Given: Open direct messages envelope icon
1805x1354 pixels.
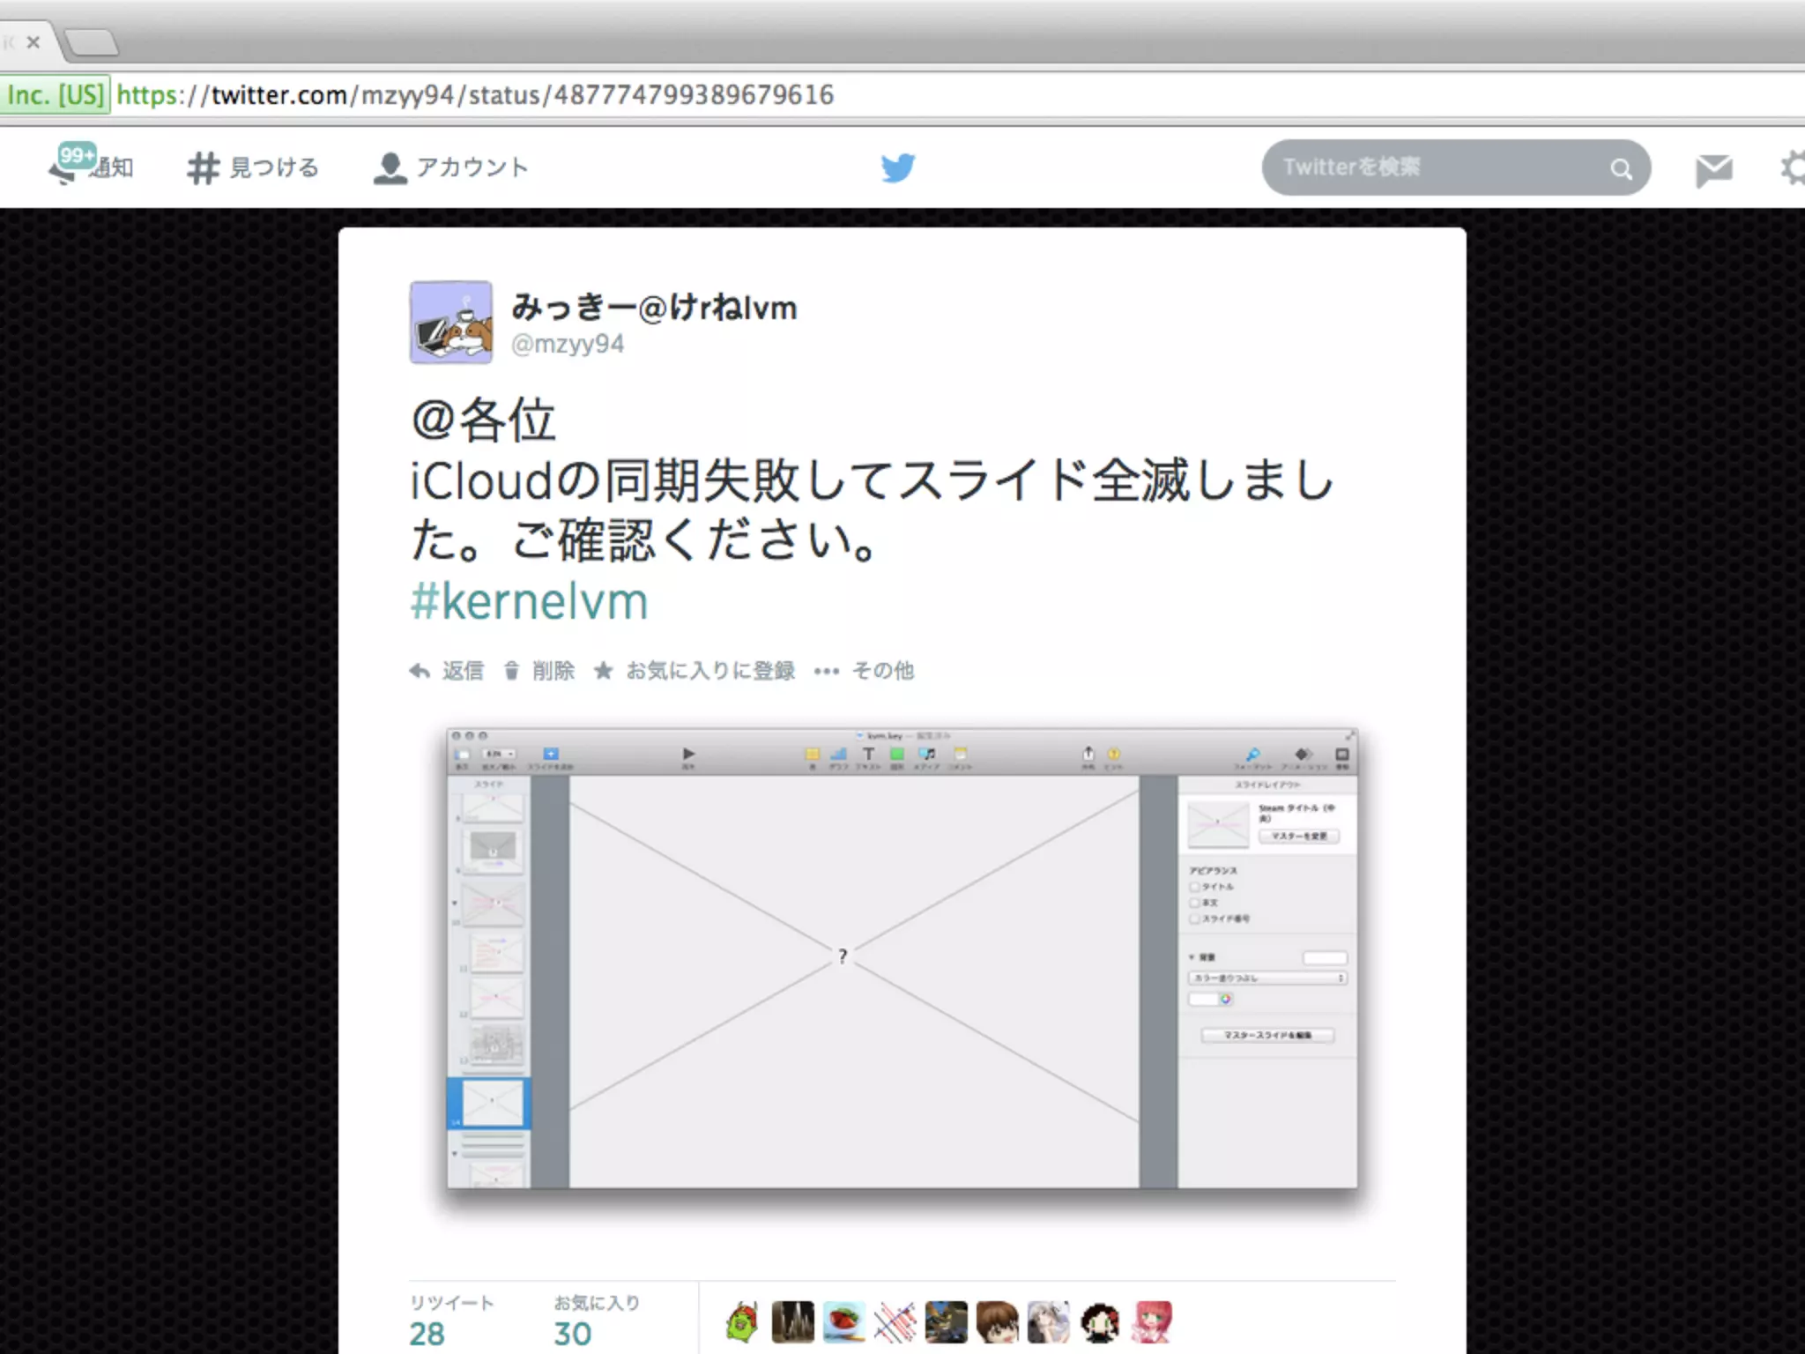Looking at the screenshot, I should click(1713, 168).
